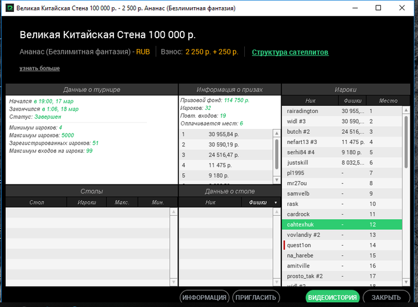The image size is (418, 307).
Task: Click the players list scrollbar thumb
Action: (x=406, y=142)
